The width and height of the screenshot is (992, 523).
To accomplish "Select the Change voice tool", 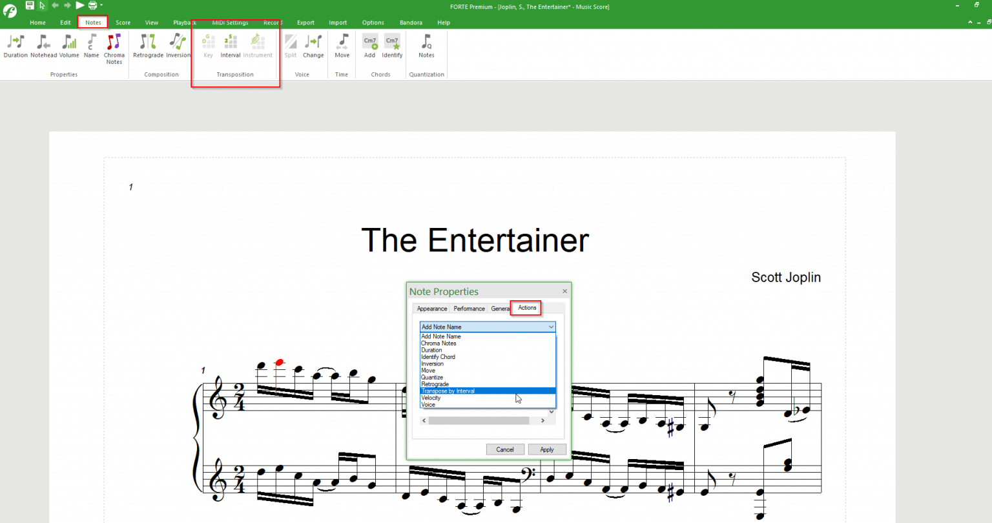I will click(313, 46).
